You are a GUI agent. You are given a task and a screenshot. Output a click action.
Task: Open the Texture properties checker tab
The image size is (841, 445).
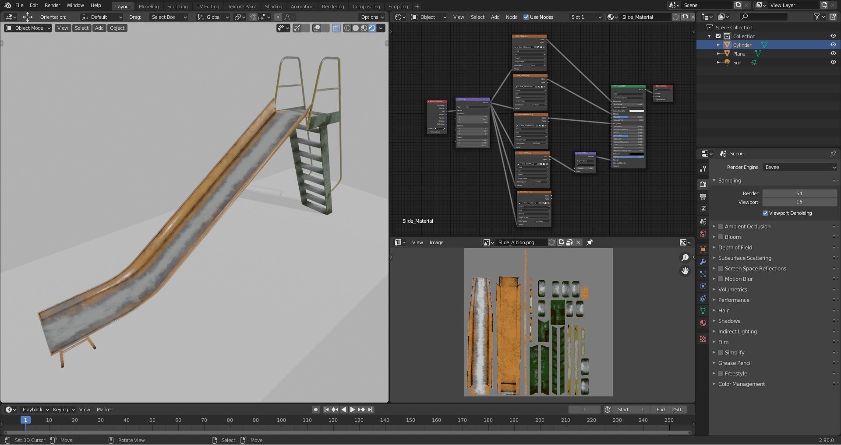point(703,339)
